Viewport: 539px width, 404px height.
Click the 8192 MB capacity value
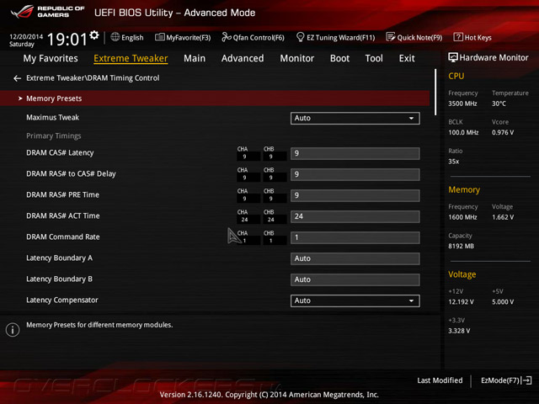coord(461,246)
